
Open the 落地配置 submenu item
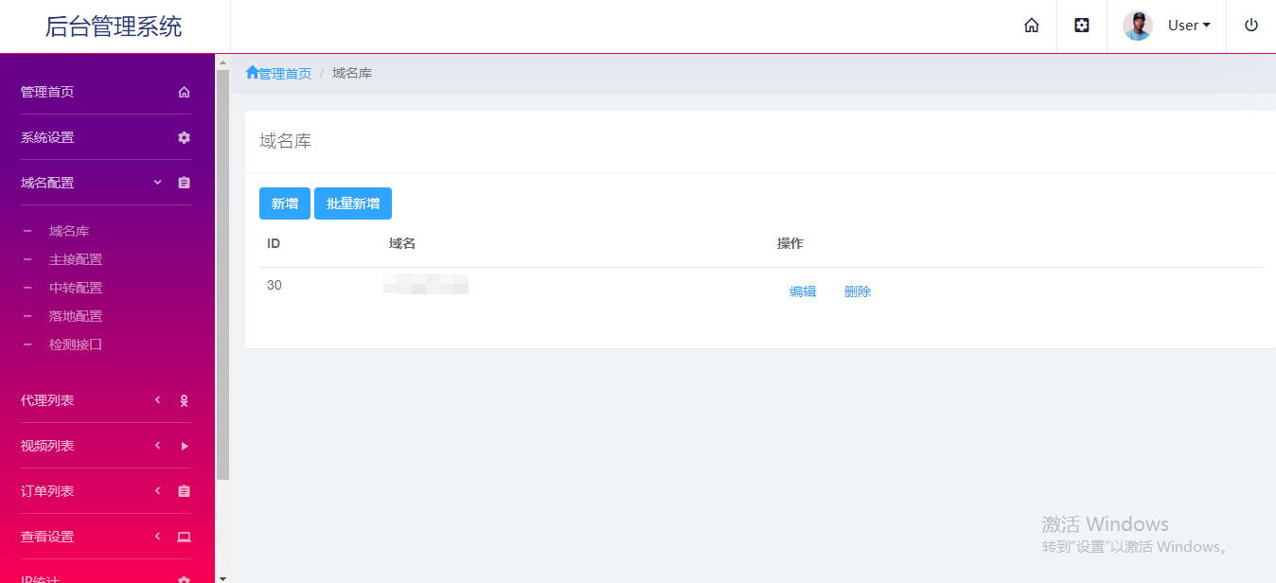[x=76, y=316]
